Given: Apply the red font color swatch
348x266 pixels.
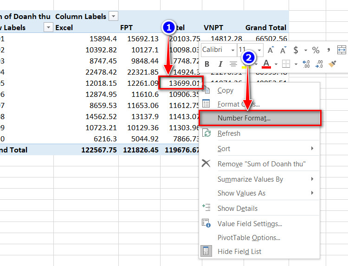Looking at the screenshot, I should click(x=266, y=64).
